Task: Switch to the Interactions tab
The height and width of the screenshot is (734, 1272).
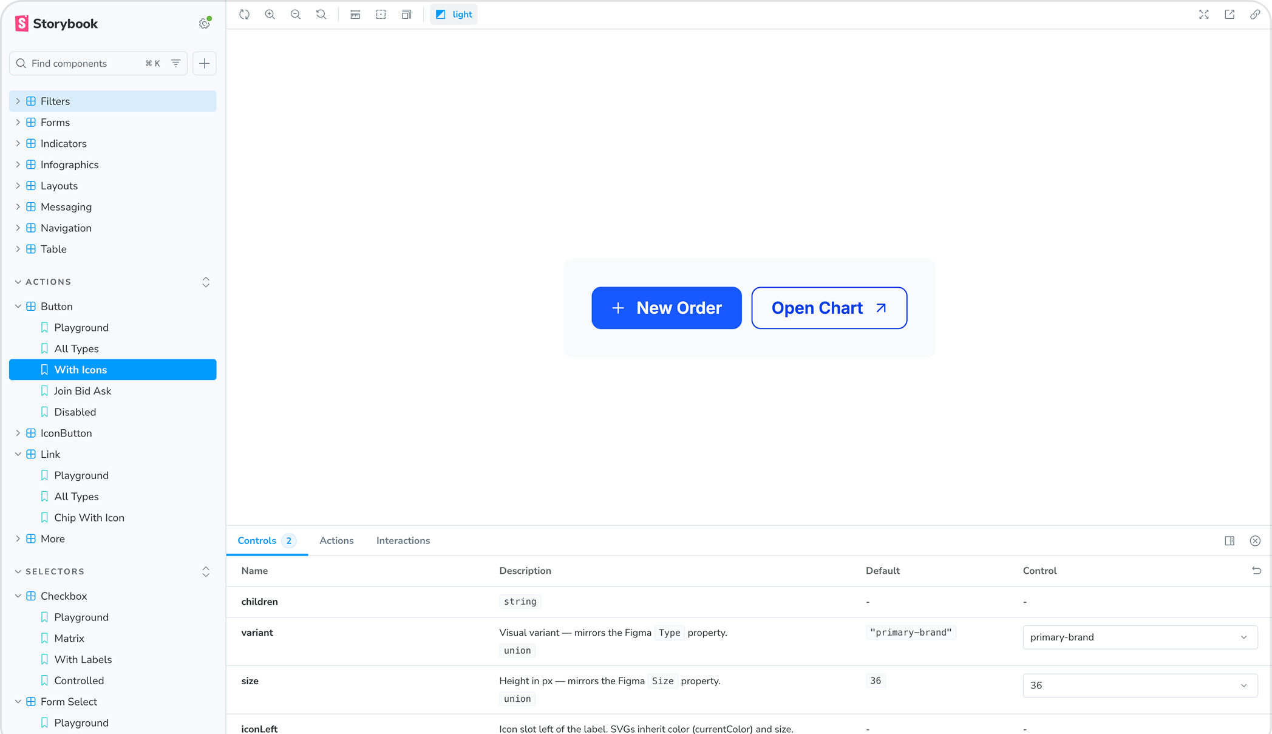Action: point(403,541)
